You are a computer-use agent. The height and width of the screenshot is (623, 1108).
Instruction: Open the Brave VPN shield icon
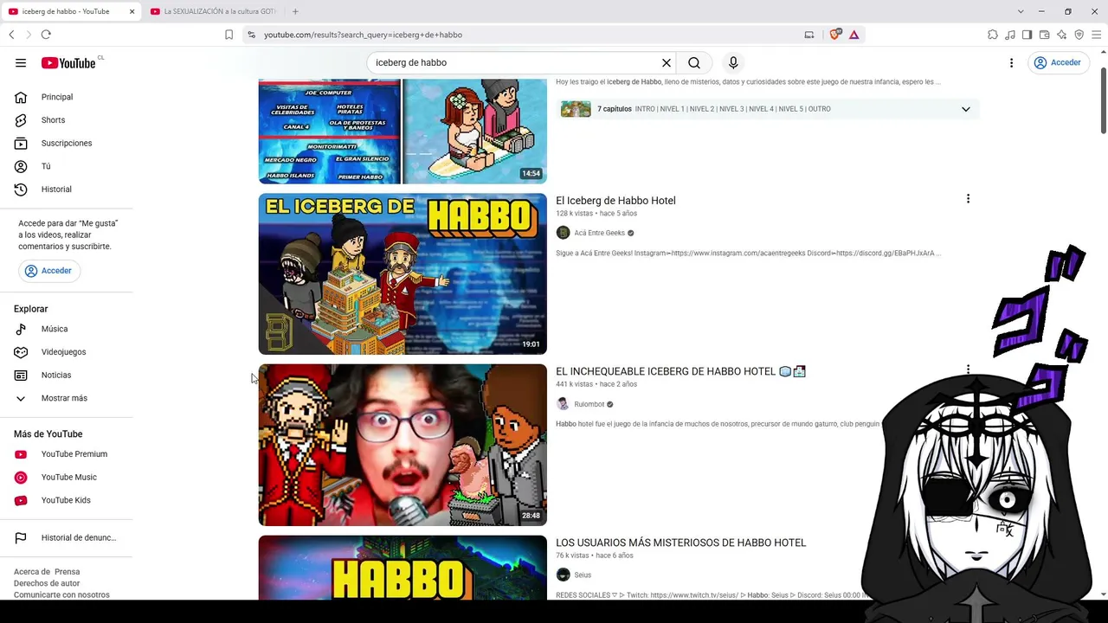(1079, 35)
